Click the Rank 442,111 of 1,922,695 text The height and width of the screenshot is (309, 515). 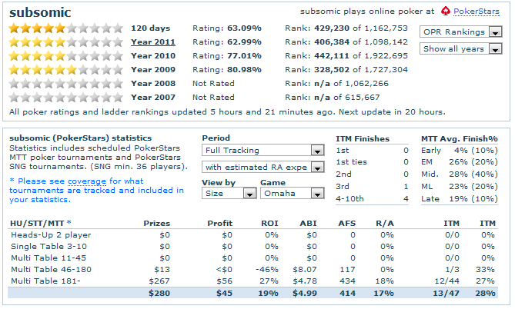[x=346, y=56]
